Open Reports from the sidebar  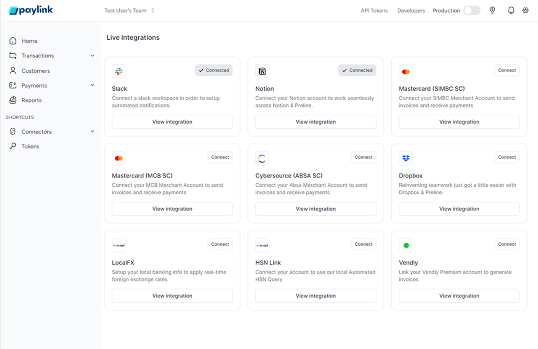coord(31,100)
